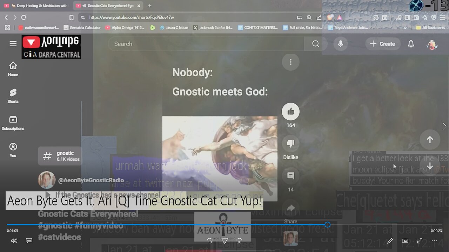Screen dimensions: 449x252
Task: Click the search magnifier button
Action: pos(316,44)
